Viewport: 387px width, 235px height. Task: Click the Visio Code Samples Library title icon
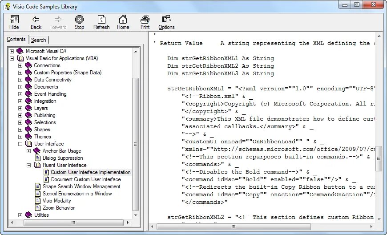7,6
